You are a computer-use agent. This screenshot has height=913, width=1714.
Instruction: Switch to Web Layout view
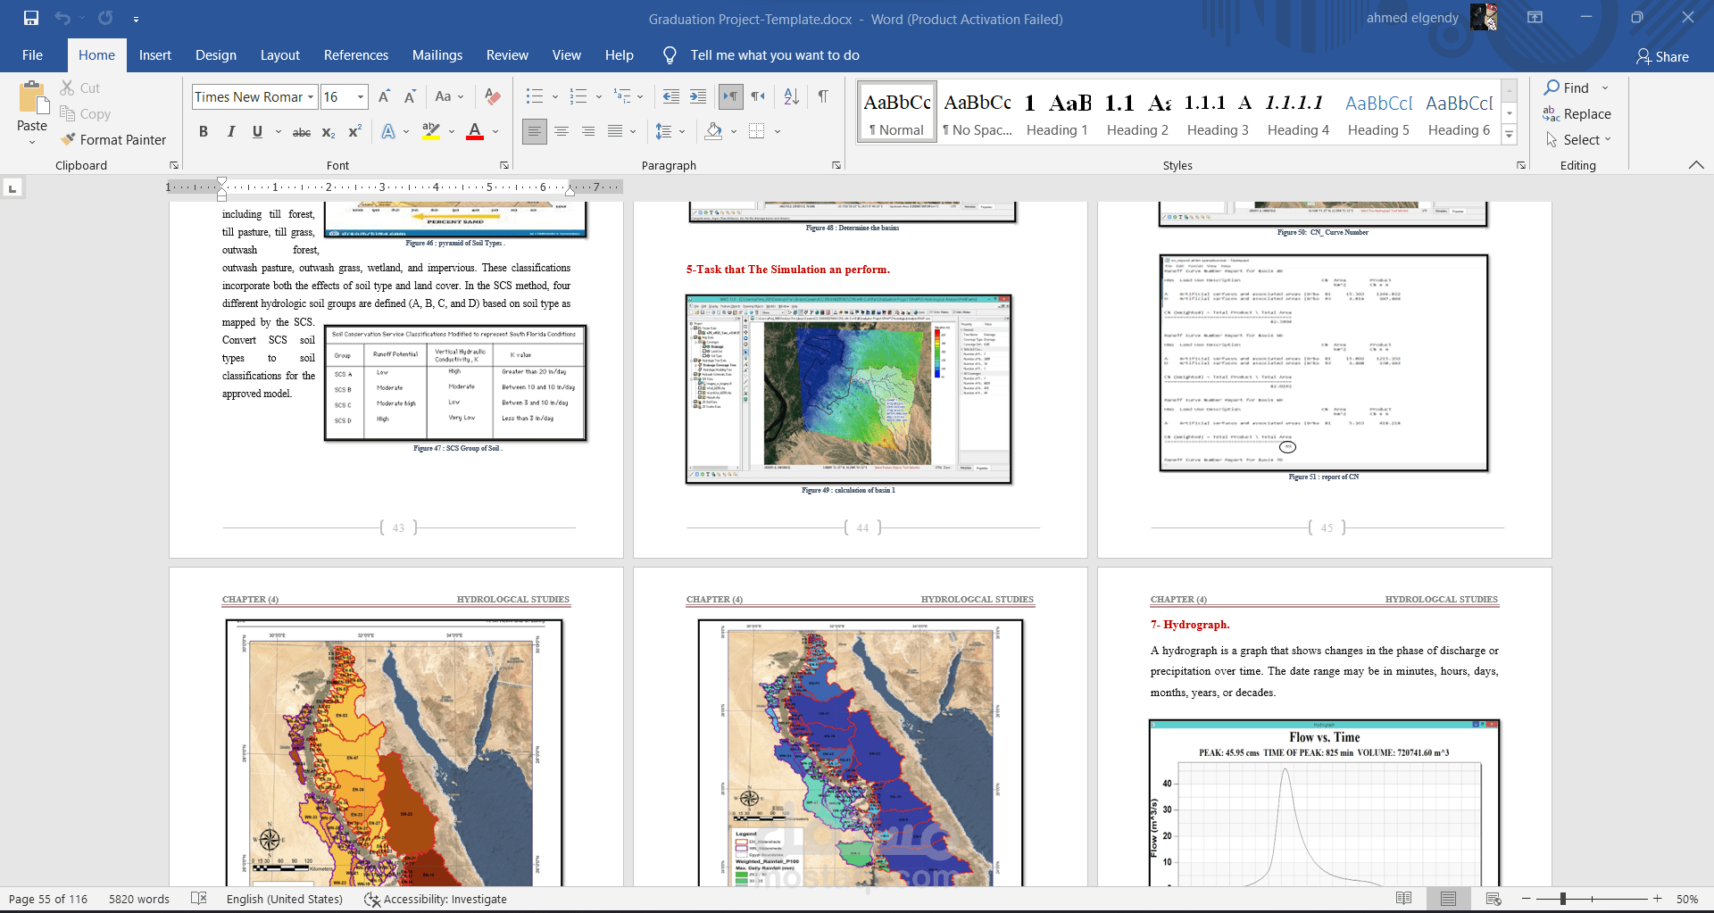tap(1494, 899)
